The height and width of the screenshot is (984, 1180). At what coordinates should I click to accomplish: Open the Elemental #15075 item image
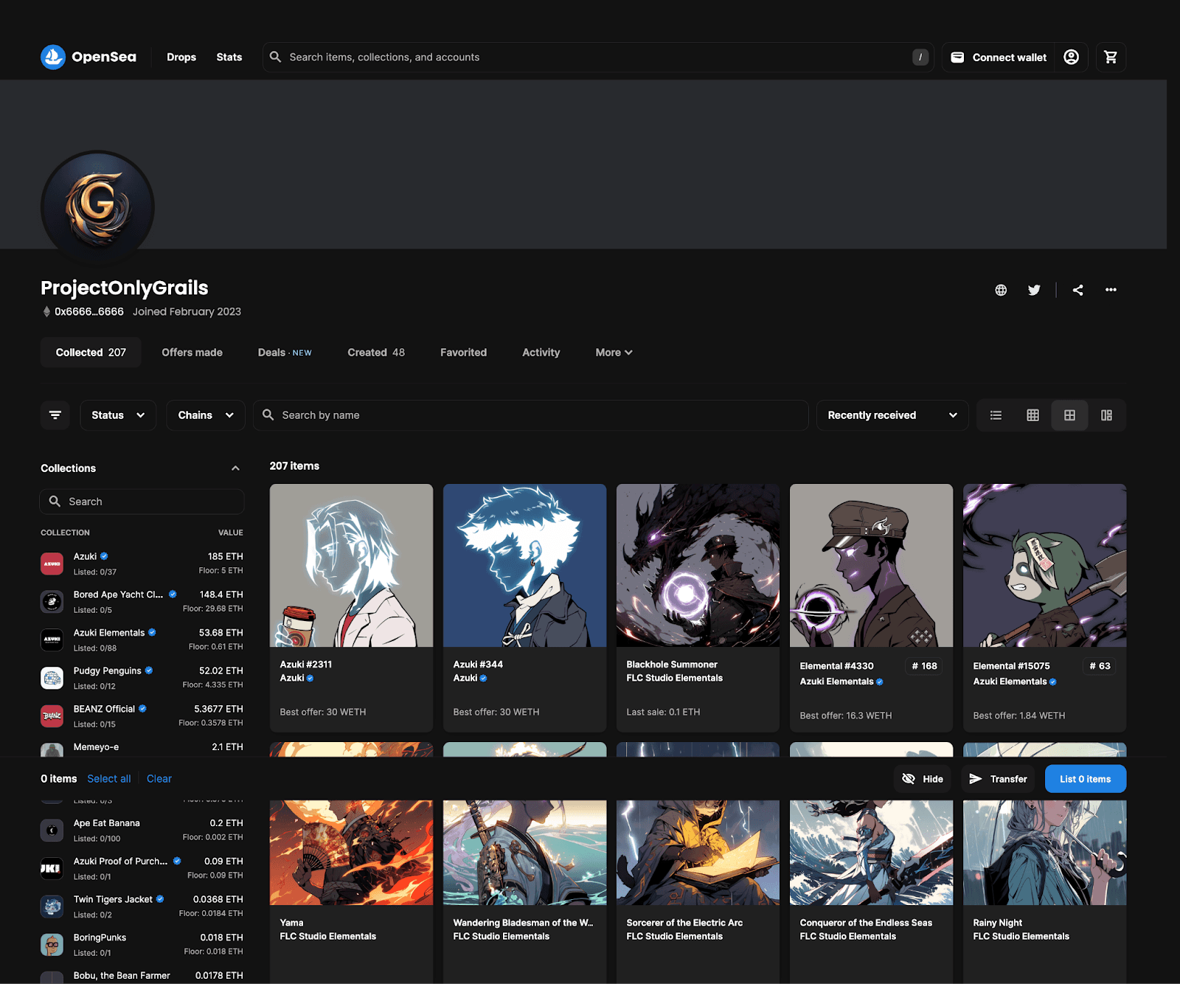[1044, 566]
